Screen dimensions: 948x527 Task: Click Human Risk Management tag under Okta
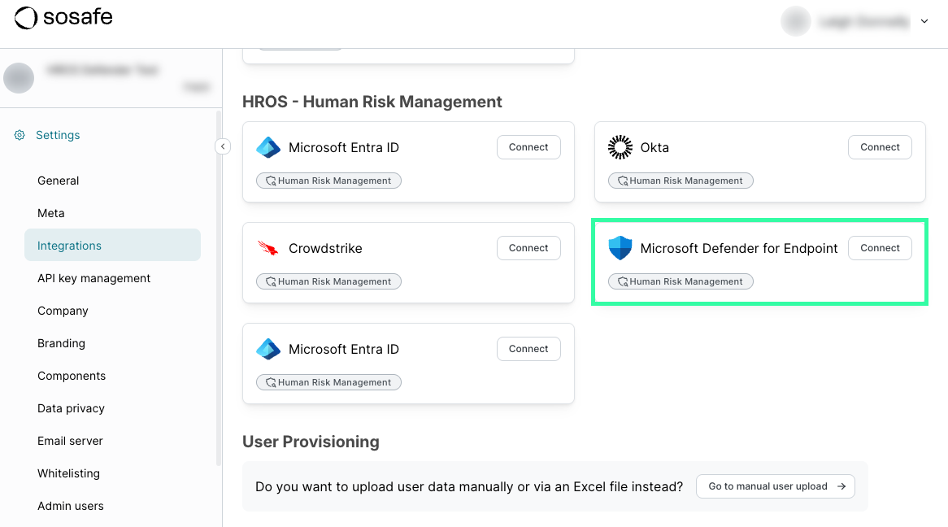click(x=681, y=181)
